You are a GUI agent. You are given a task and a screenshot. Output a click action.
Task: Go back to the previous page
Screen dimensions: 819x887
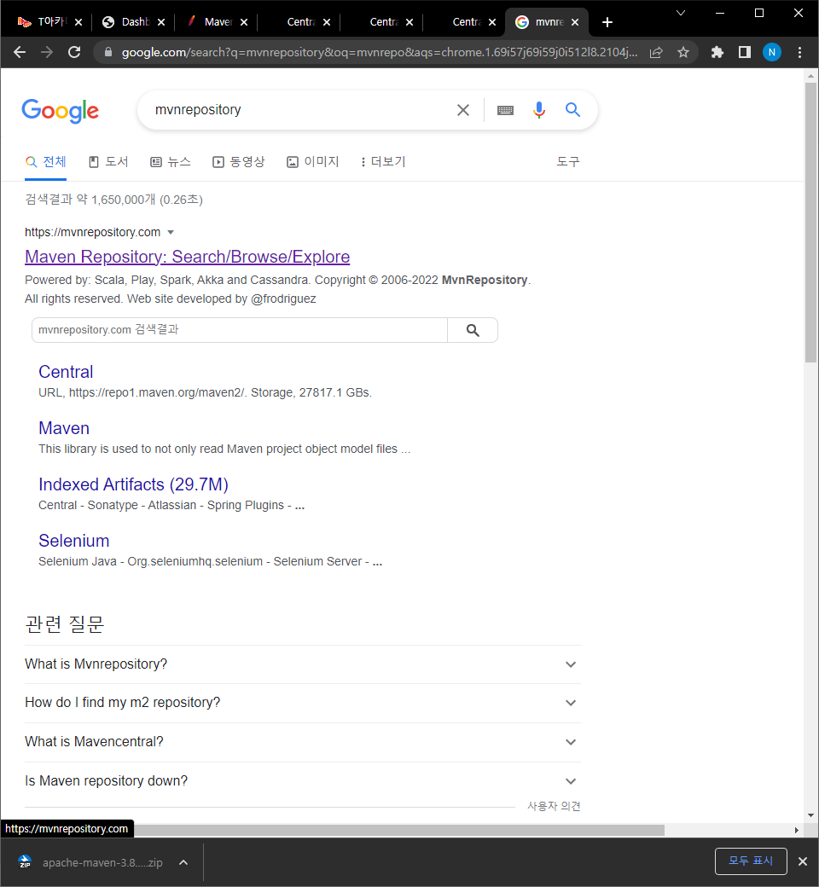[x=20, y=52]
